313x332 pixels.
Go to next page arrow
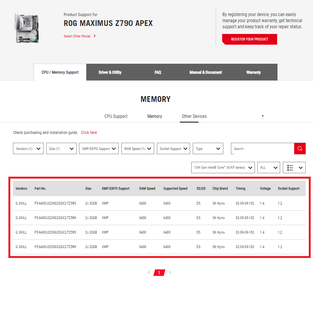(170, 272)
